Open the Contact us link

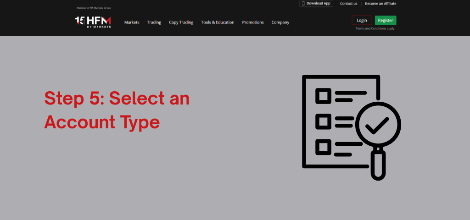tap(348, 4)
